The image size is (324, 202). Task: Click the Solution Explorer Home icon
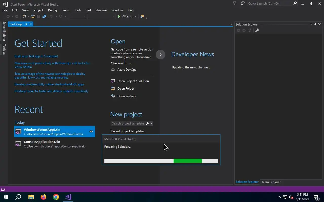pyautogui.click(x=250, y=30)
